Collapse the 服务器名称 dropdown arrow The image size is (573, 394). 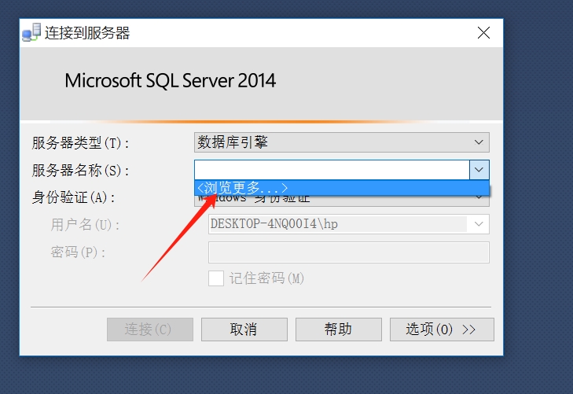(x=479, y=170)
